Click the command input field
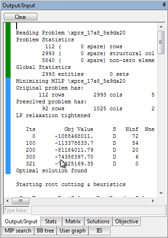Viewport: 168px width, 238px height. tap(98, 210)
